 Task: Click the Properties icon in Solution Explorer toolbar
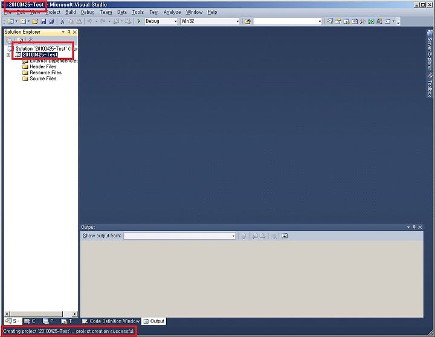9,40
